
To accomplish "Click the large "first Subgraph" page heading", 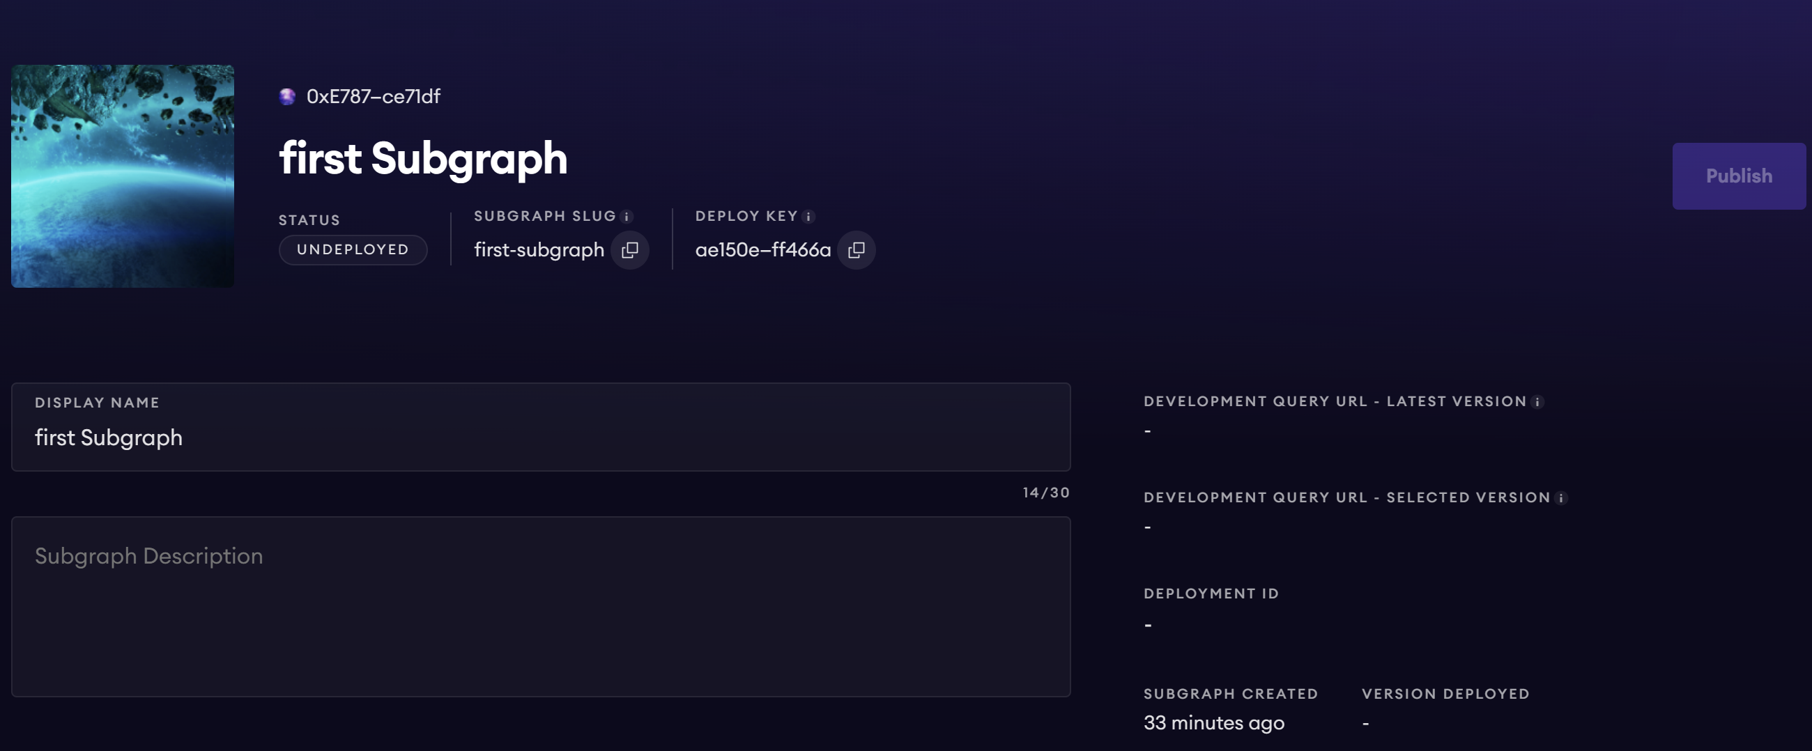I will 423,158.
